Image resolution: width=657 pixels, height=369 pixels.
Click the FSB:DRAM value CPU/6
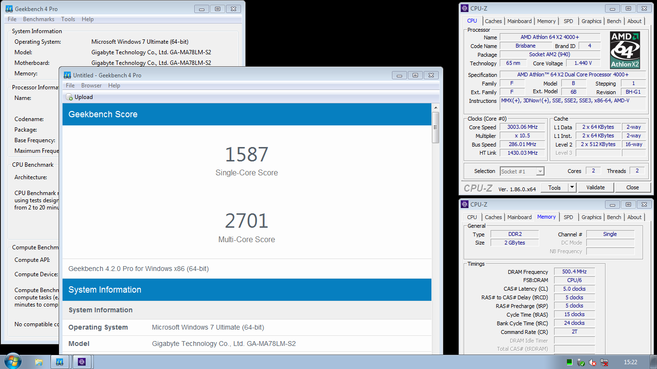click(574, 281)
